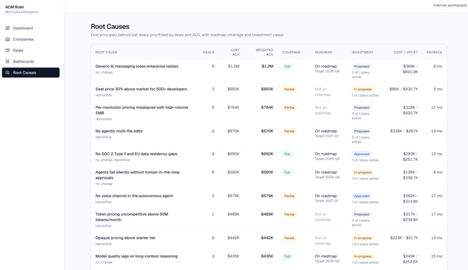Click In progress badge in Opaque pricing row
This screenshot has width=468, height=270.
[363, 238]
